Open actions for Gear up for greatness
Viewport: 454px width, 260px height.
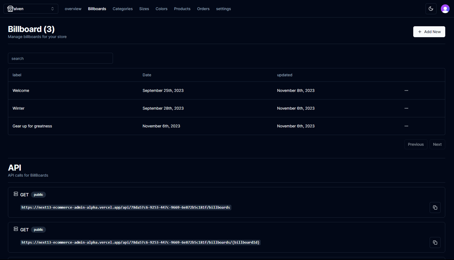click(406, 126)
